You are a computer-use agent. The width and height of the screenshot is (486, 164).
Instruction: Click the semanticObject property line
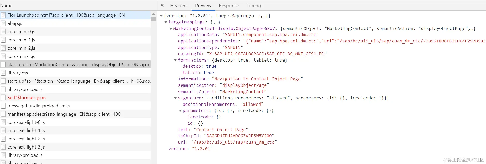(x=222, y=92)
